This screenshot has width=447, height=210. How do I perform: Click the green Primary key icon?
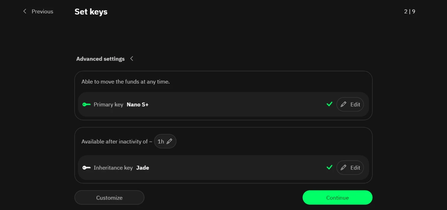pos(86,104)
